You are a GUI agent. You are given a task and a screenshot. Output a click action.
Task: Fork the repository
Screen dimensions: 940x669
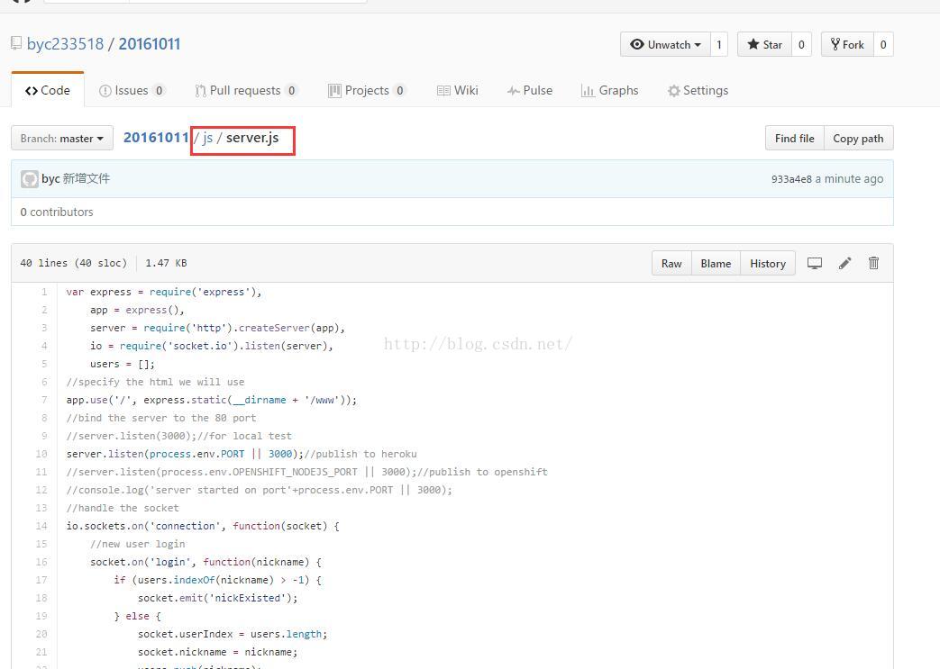pos(847,44)
